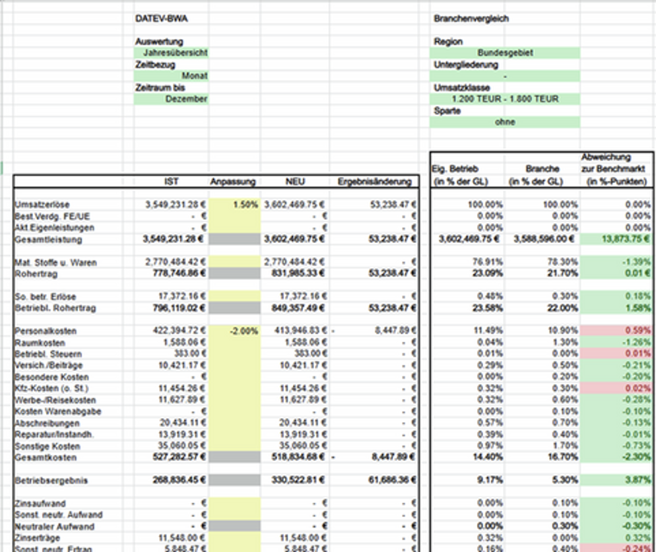
Task: Click the green 13,873.75 € Abweichung cell
Action: 617,240
